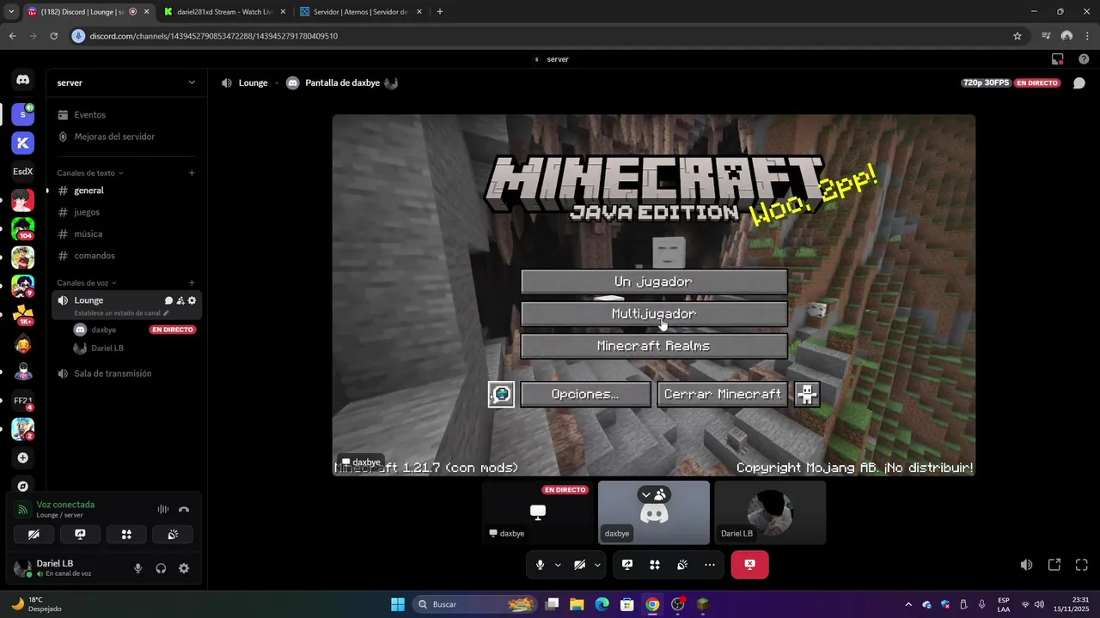The image size is (1100, 618).
Task: Open camera options chevron
Action: coord(597,565)
